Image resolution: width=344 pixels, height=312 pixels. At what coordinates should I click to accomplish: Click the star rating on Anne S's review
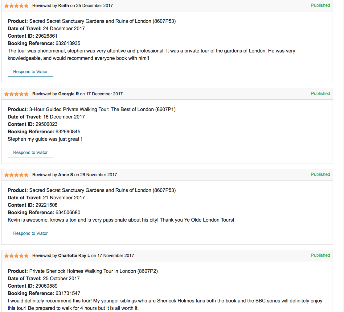coord(16,175)
